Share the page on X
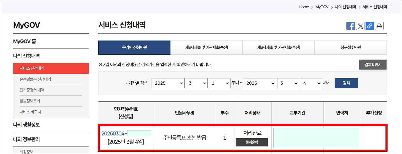This screenshot has height=154, width=402. (x=360, y=26)
